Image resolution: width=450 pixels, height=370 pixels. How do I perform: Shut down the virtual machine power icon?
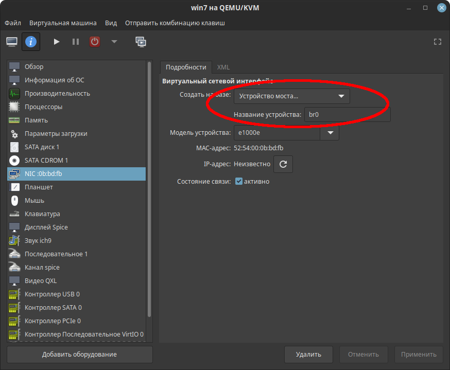pos(95,42)
